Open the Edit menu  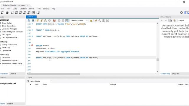coord(3,9)
